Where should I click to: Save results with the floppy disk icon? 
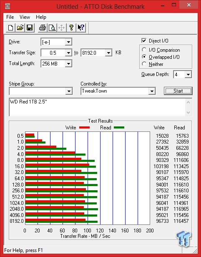(x=30, y=28)
